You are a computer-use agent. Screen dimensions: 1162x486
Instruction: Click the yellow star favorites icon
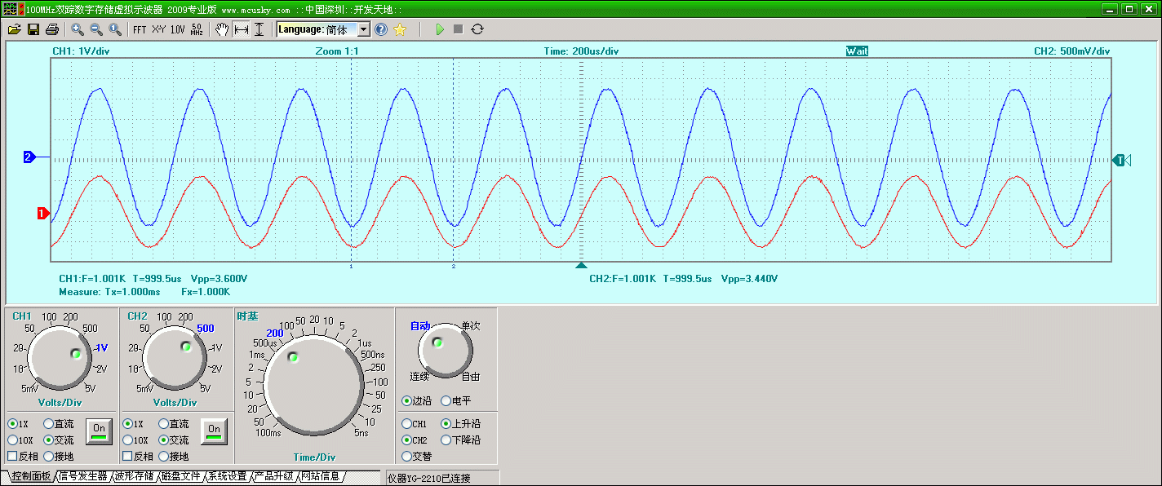tap(400, 29)
